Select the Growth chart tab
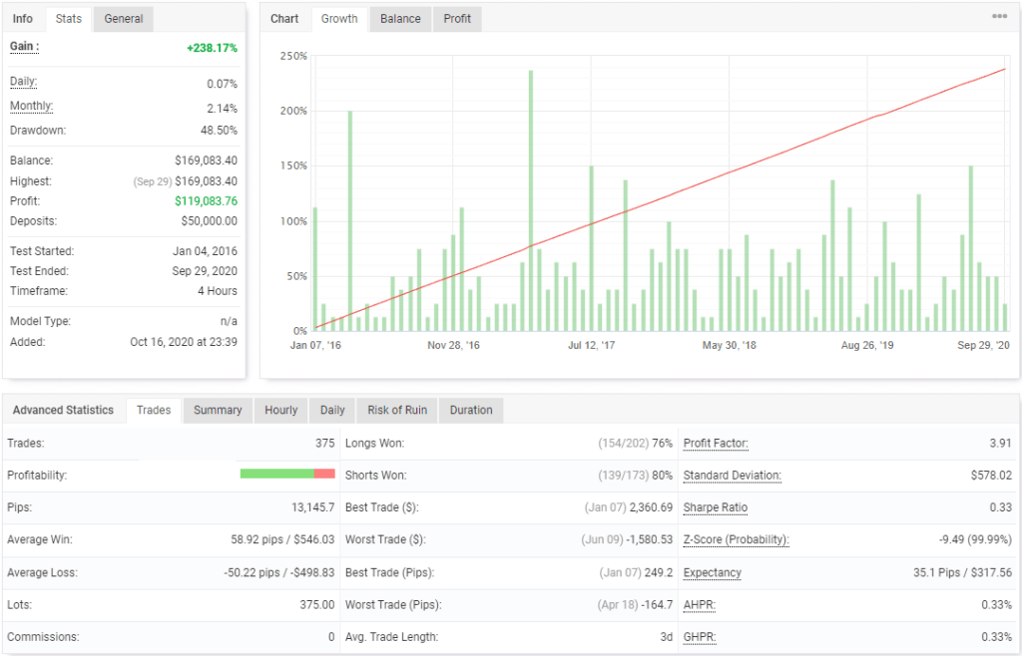Screen dimensions: 1022x656 (x=338, y=18)
